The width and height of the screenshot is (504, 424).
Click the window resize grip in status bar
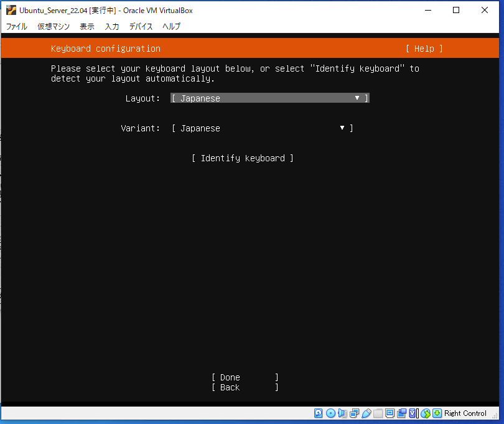pyautogui.click(x=495, y=416)
